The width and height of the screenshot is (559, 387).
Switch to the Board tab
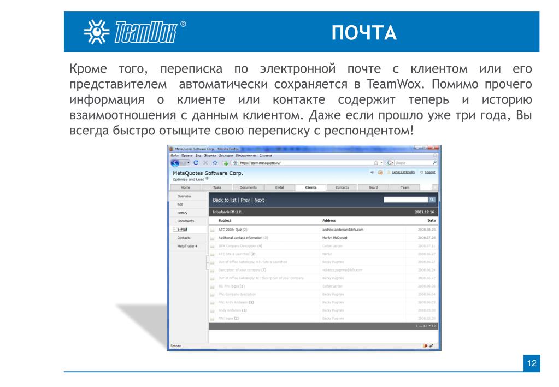tap(373, 187)
